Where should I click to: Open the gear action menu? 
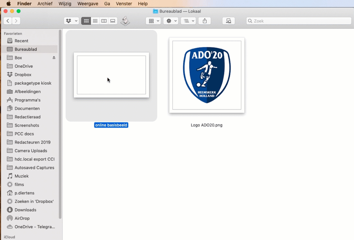point(171,21)
